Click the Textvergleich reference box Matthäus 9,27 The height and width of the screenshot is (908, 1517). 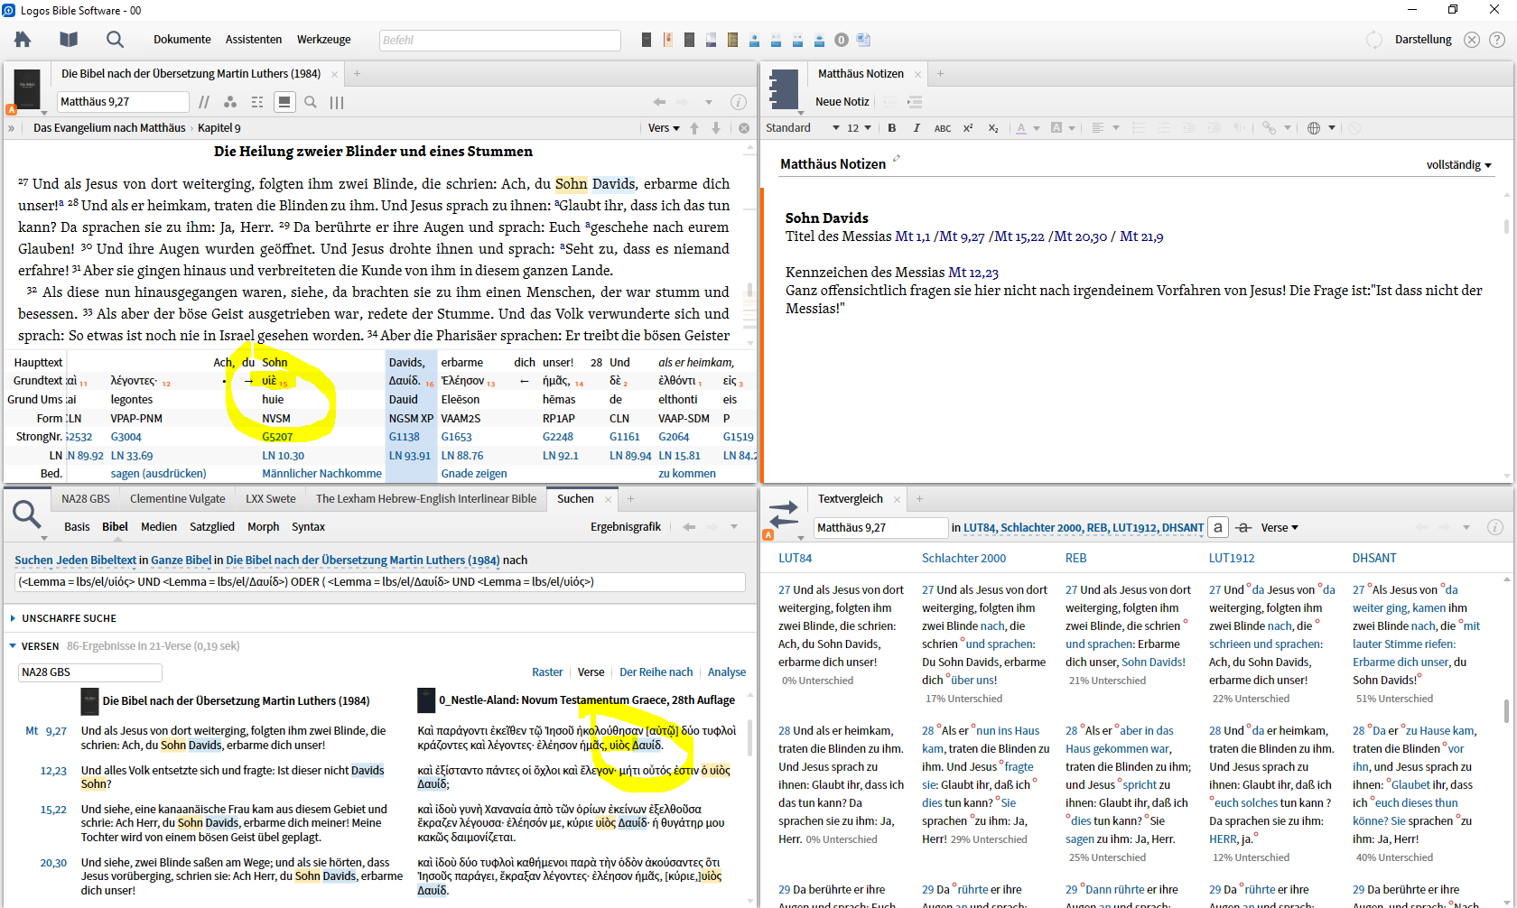point(880,528)
